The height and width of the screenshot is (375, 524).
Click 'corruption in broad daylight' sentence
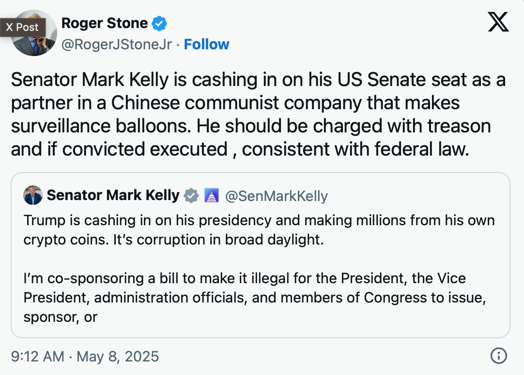click(x=218, y=240)
